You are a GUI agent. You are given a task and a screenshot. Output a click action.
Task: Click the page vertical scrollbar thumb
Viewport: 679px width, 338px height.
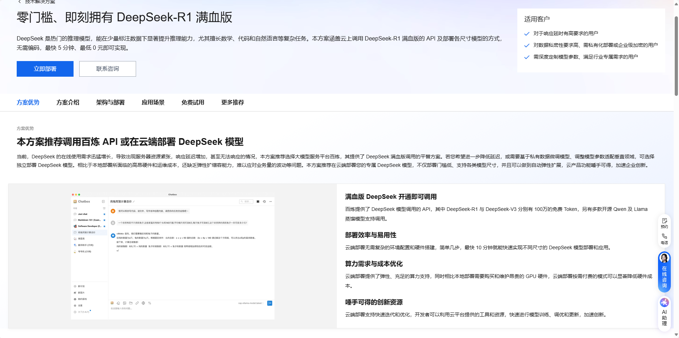pyautogui.click(x=676, y=56)
